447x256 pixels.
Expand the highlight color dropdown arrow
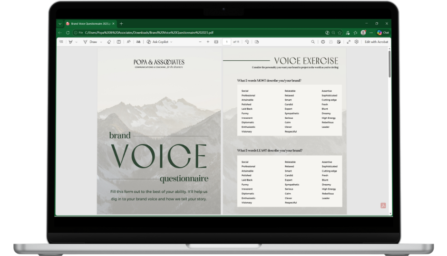click(77, 42)
